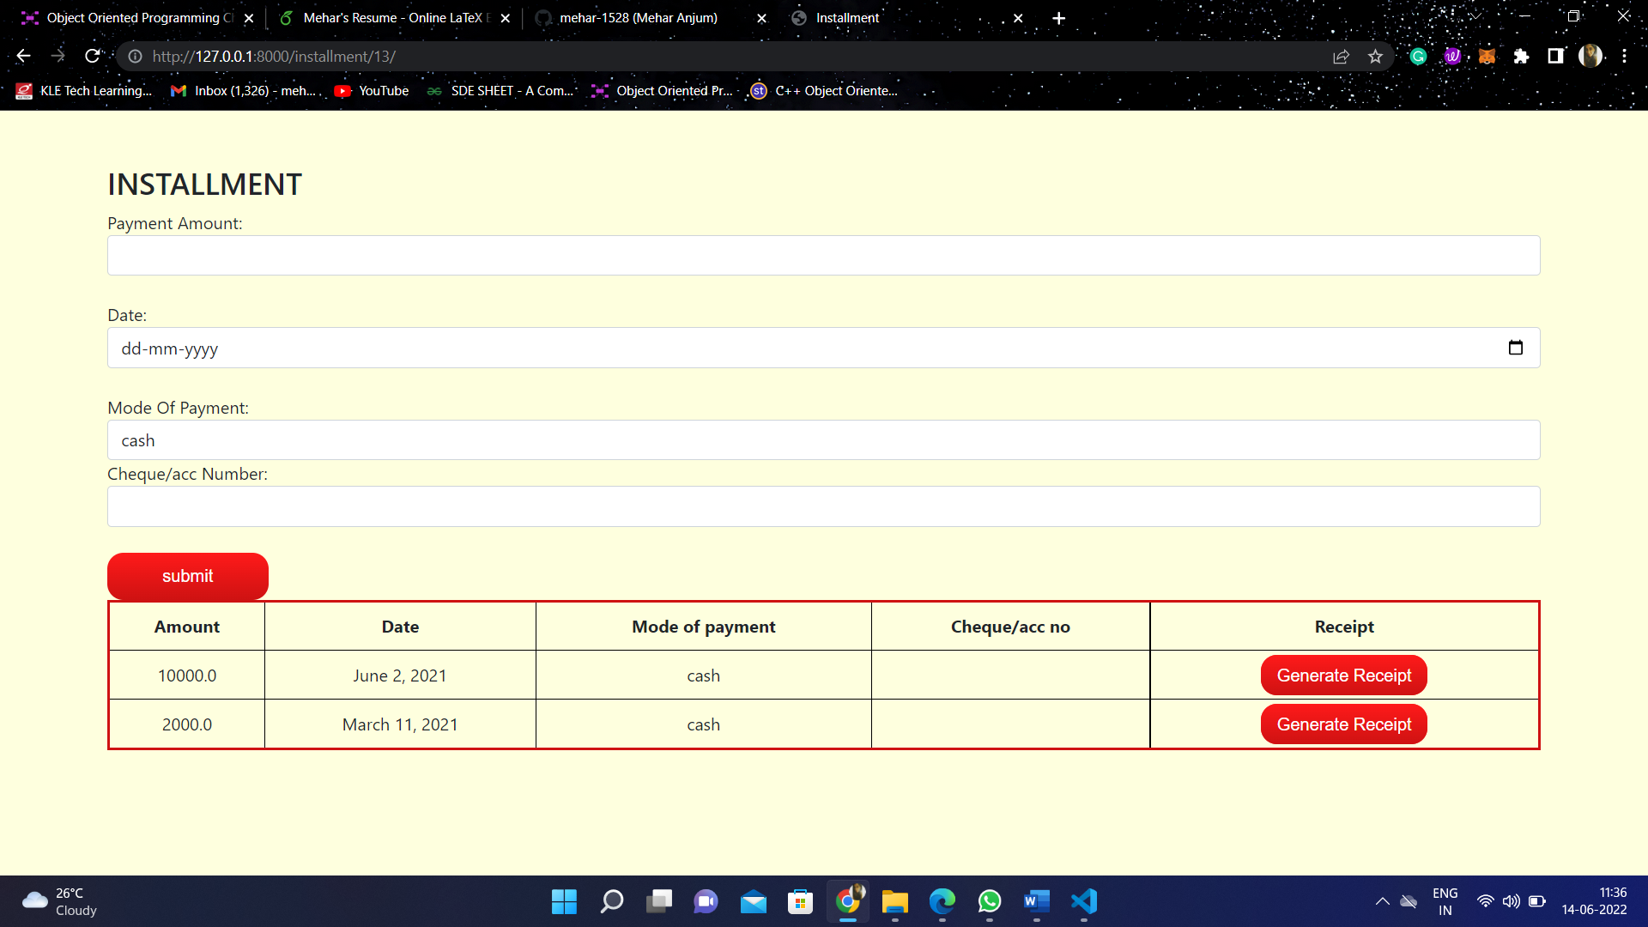Open the Grammarly extension
The image size is (1648, 927).
(1418, 56)
